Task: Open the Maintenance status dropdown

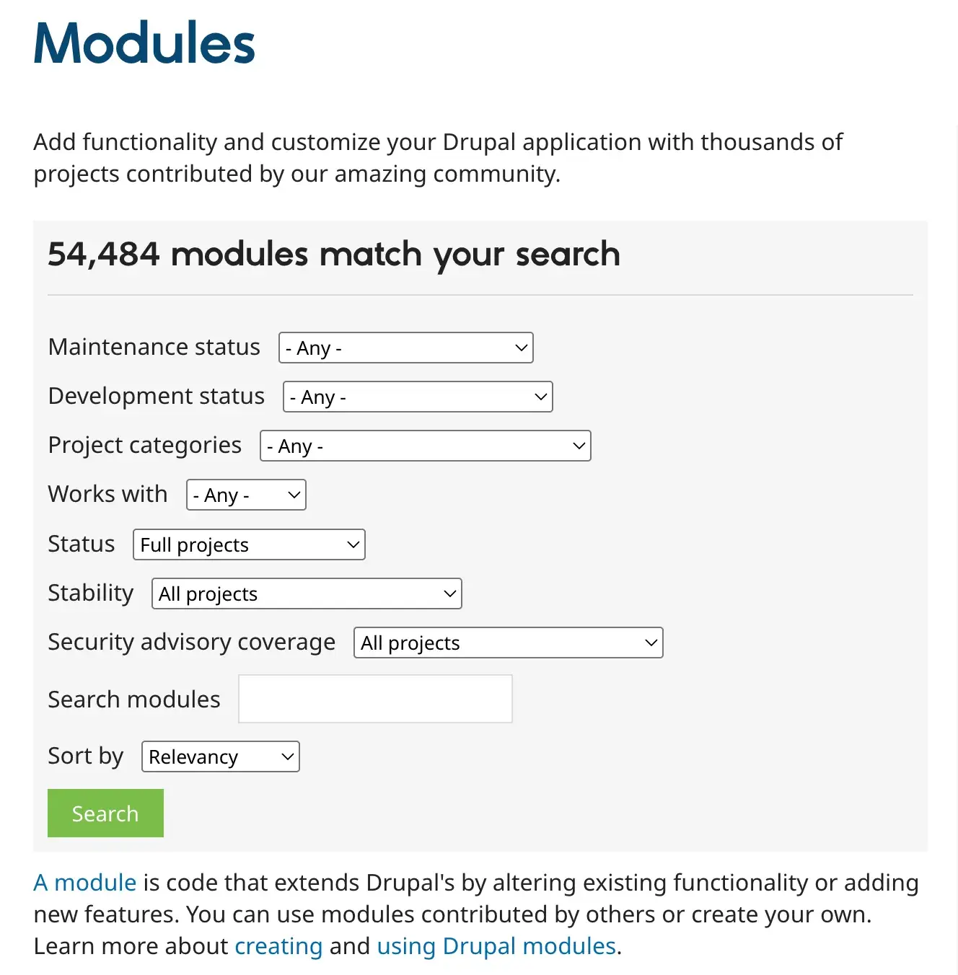Action: pyautogui.click(x=405, y=348)
